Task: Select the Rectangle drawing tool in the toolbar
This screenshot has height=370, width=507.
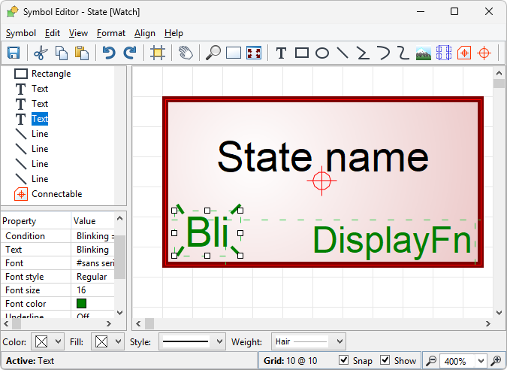Action: click(x=302, y=53)
